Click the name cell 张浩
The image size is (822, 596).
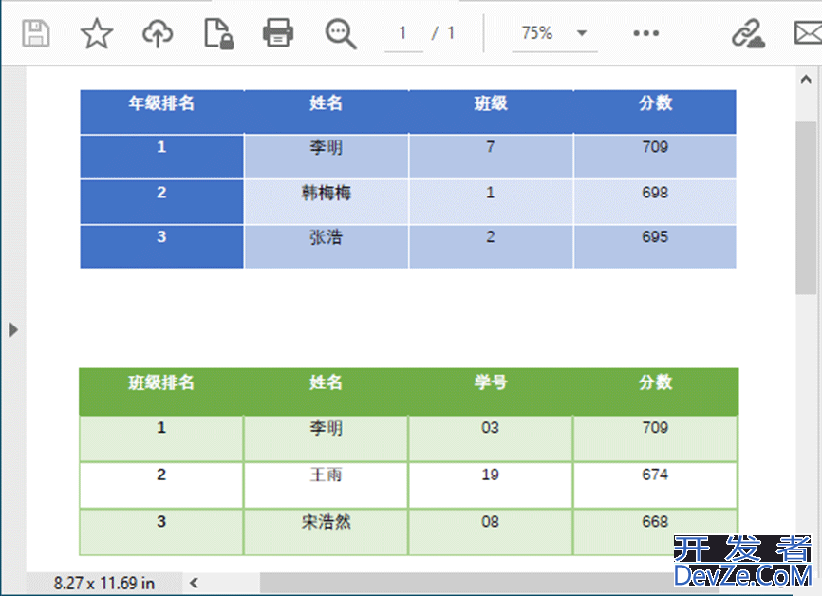pyautogui.click(x=327, y=247)
